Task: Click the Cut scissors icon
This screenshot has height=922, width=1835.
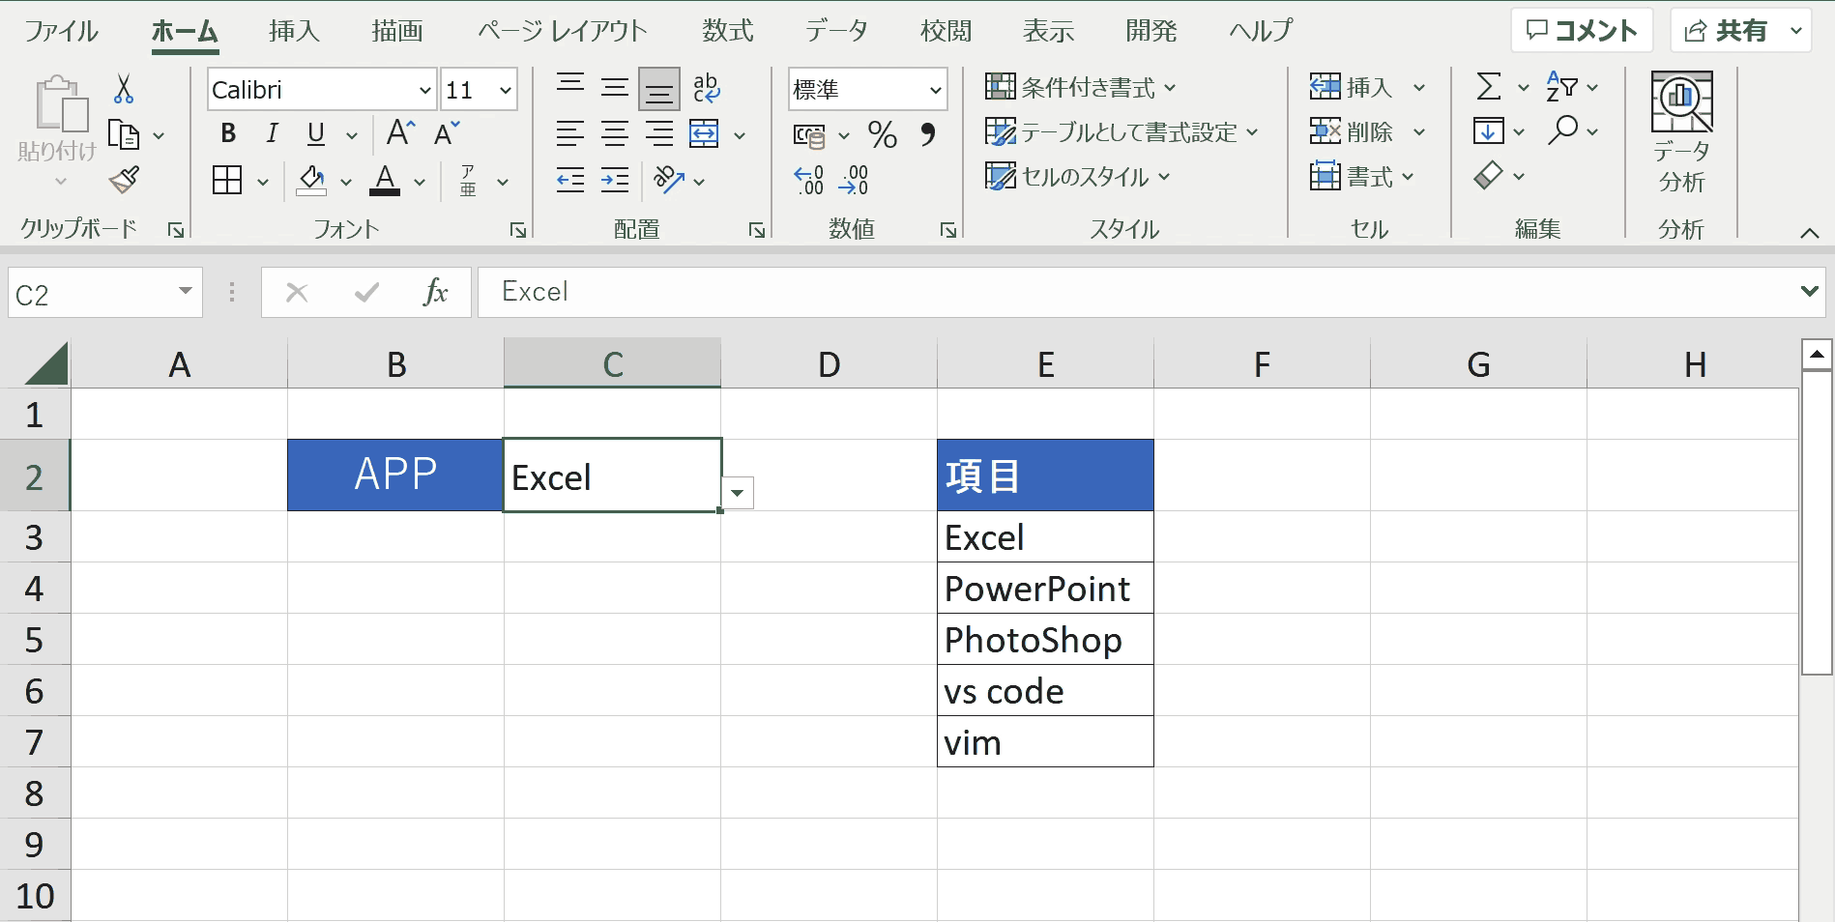Action: tap(124, 89)
